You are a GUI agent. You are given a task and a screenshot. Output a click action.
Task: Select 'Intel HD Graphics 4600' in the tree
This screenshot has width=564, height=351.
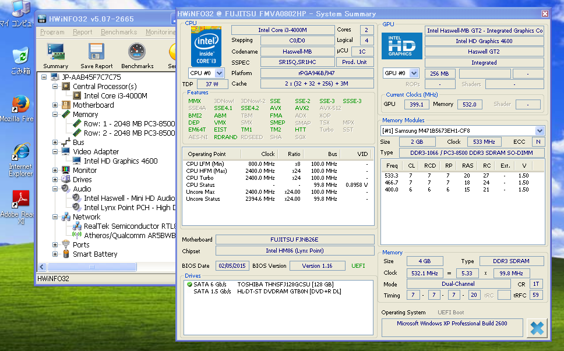click(121, 161)
